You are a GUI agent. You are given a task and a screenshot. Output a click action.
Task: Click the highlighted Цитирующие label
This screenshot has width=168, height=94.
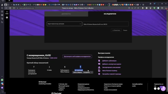[79, 70]
